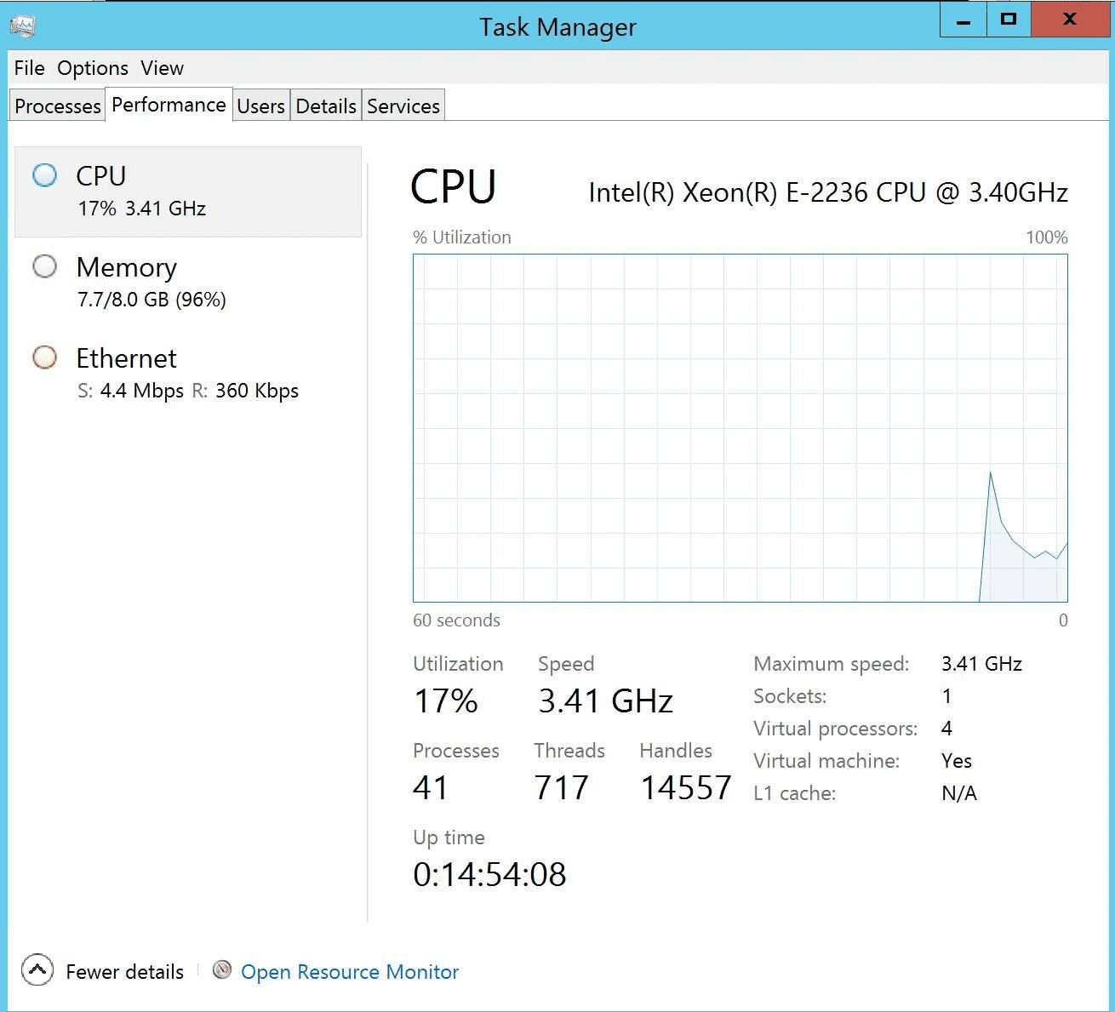Open the Options menu
This screenshot has height=1012, width=1115.
pos(93,68)
